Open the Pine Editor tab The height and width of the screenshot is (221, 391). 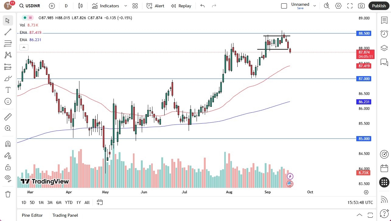[x=32, y=215]
